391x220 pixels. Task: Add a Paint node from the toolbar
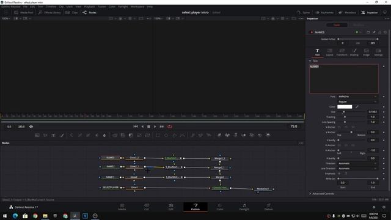pyautogui.click(x=62, y=135)
